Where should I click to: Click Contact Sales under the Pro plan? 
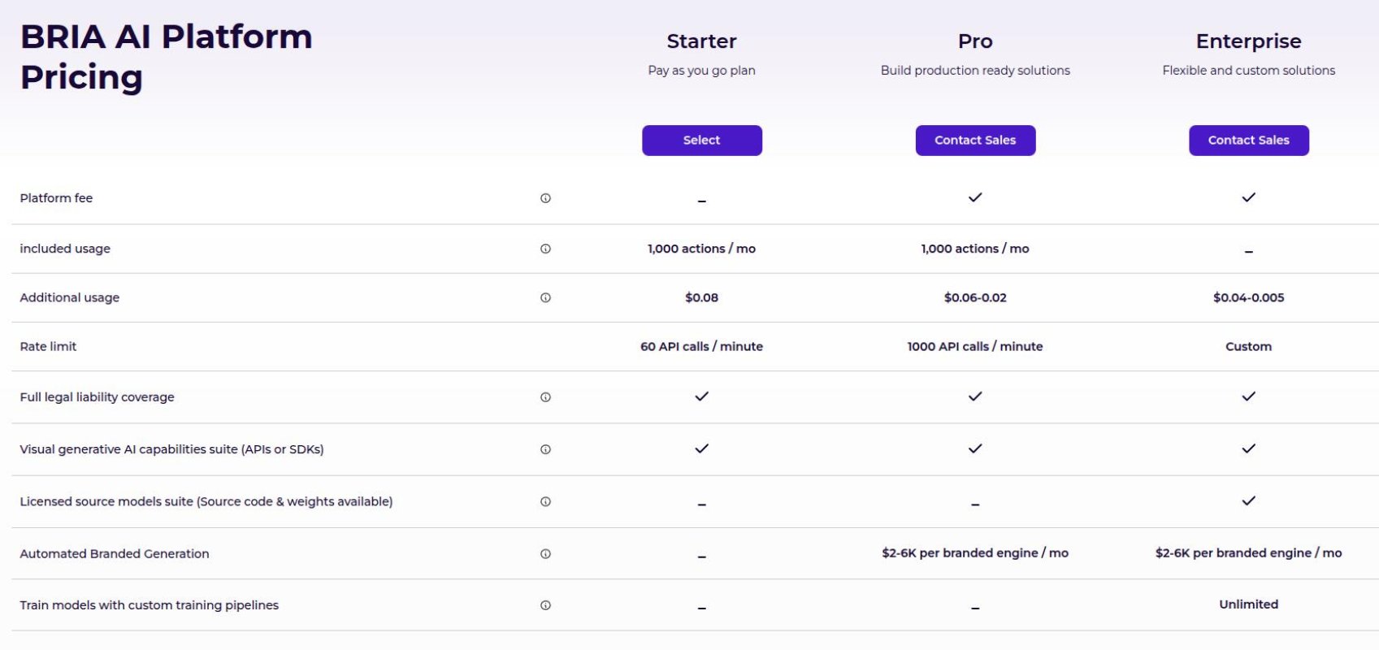click(x=974, y=140)
